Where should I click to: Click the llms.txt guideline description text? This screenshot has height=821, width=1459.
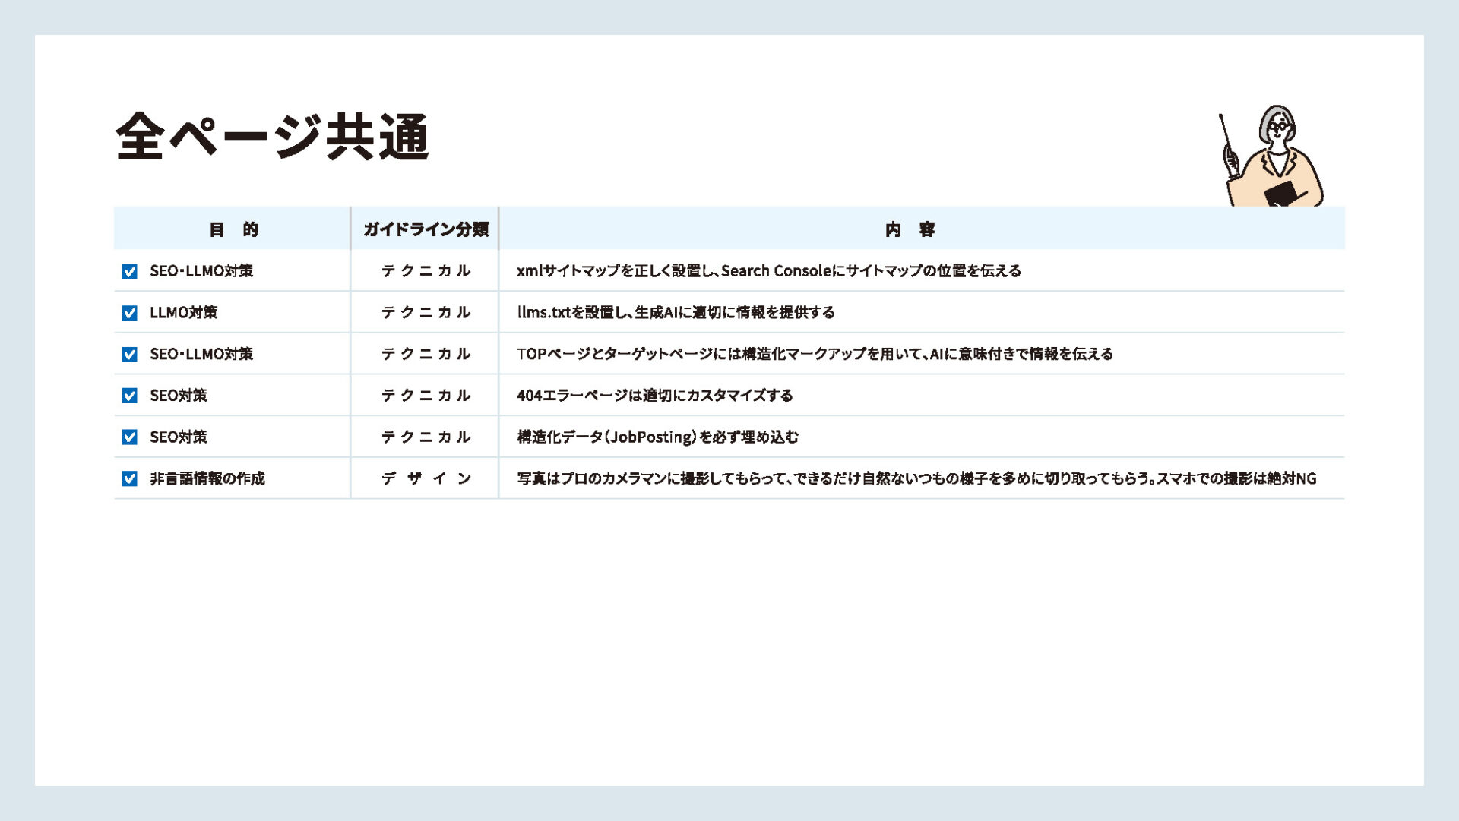[x=676, y=312]
